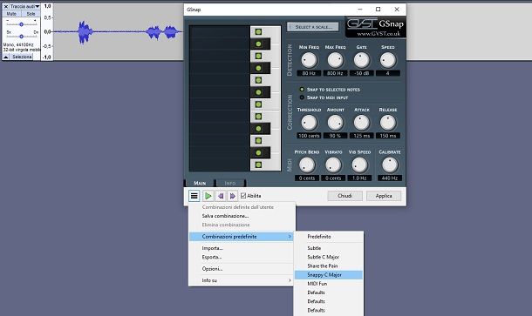Viewport: 532px width, 316px height.
Task: Select the first Defaults preset below MIDI Fun
Action: click(317, 292)
